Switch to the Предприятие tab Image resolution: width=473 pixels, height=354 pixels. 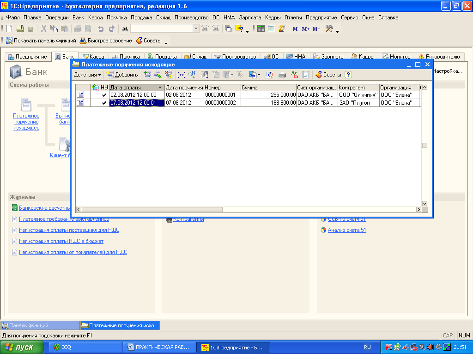(x=27, y=57)
